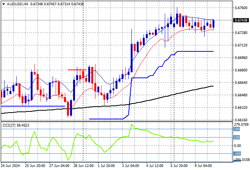Click the 0.67600 price axis label

point(241,8)
